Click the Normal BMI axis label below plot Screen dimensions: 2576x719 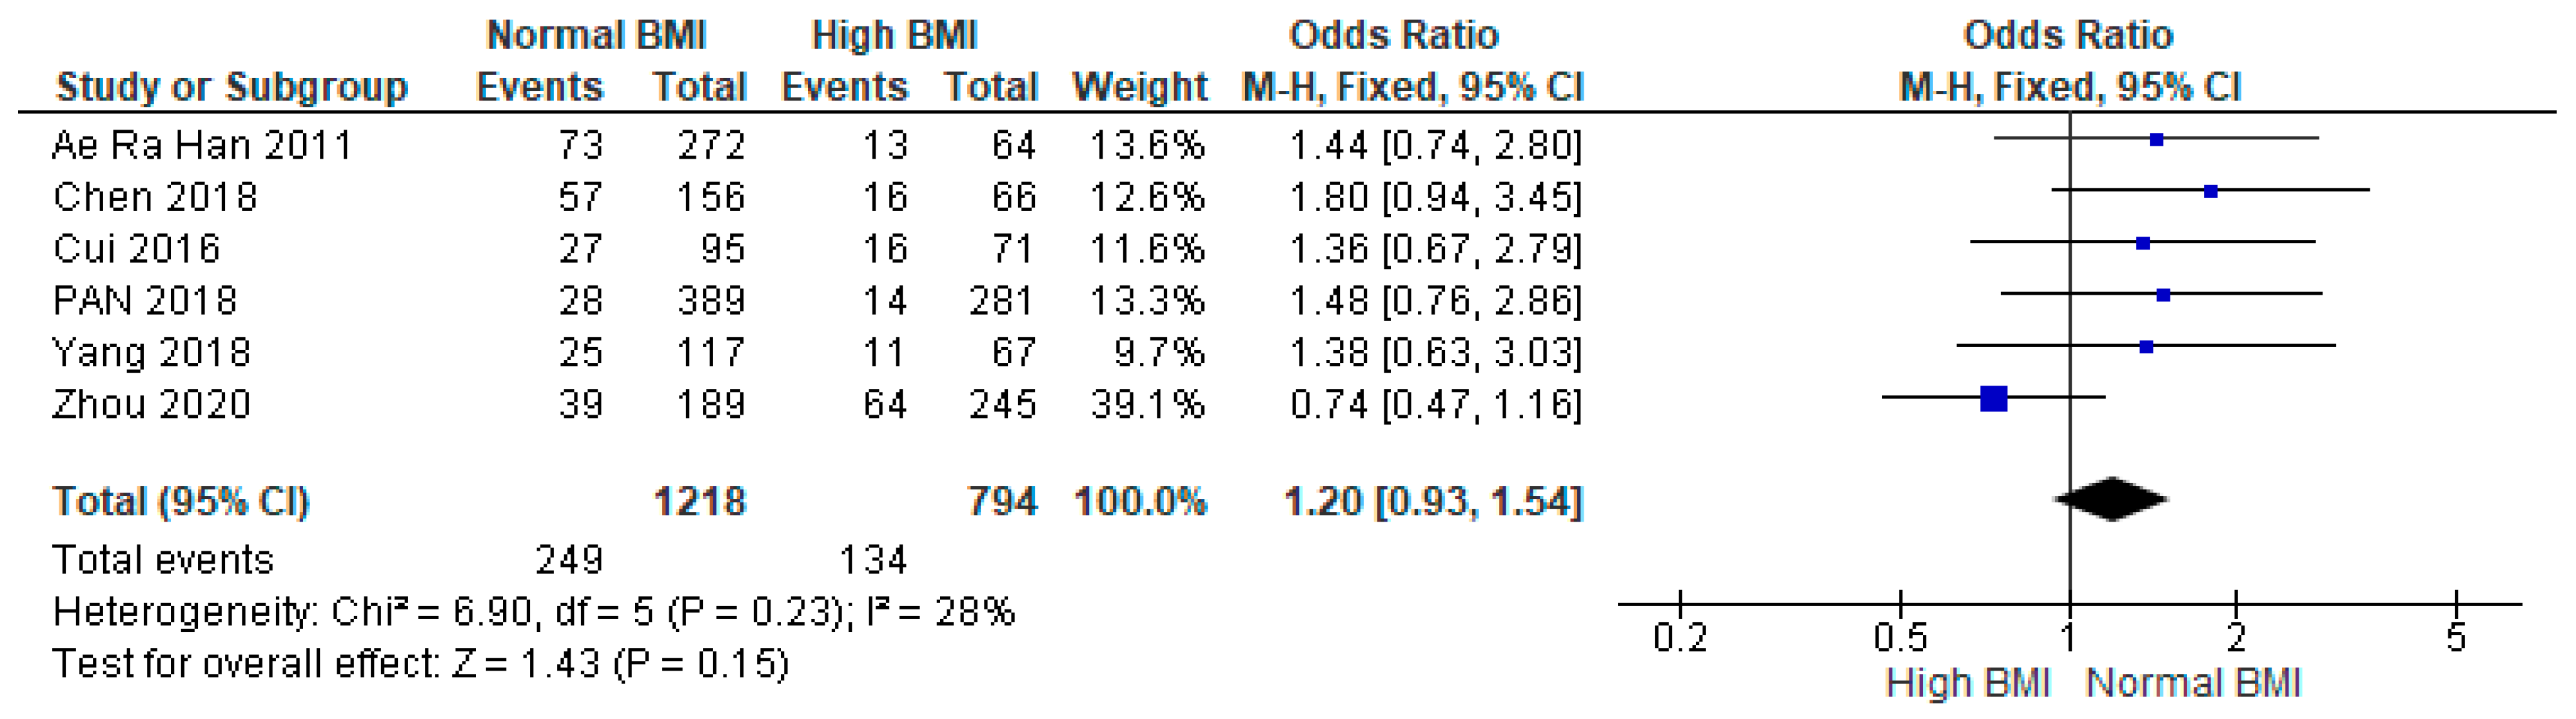point(2192,684)
